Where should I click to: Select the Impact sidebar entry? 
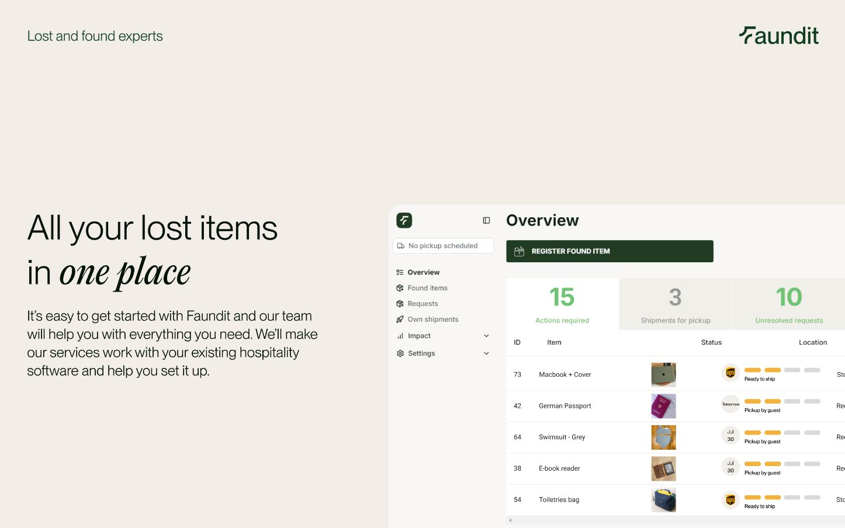[x=419, y=336]
